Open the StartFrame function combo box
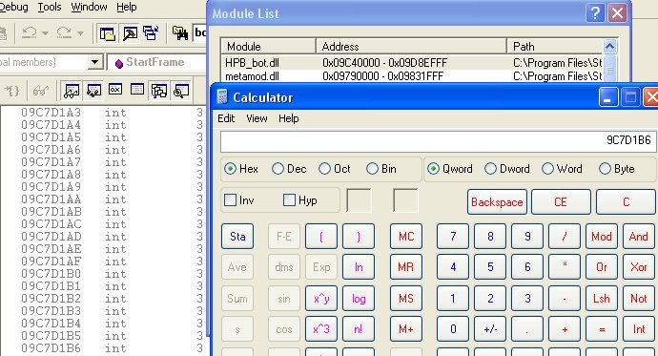658x356 pixels. coord(157,62)
